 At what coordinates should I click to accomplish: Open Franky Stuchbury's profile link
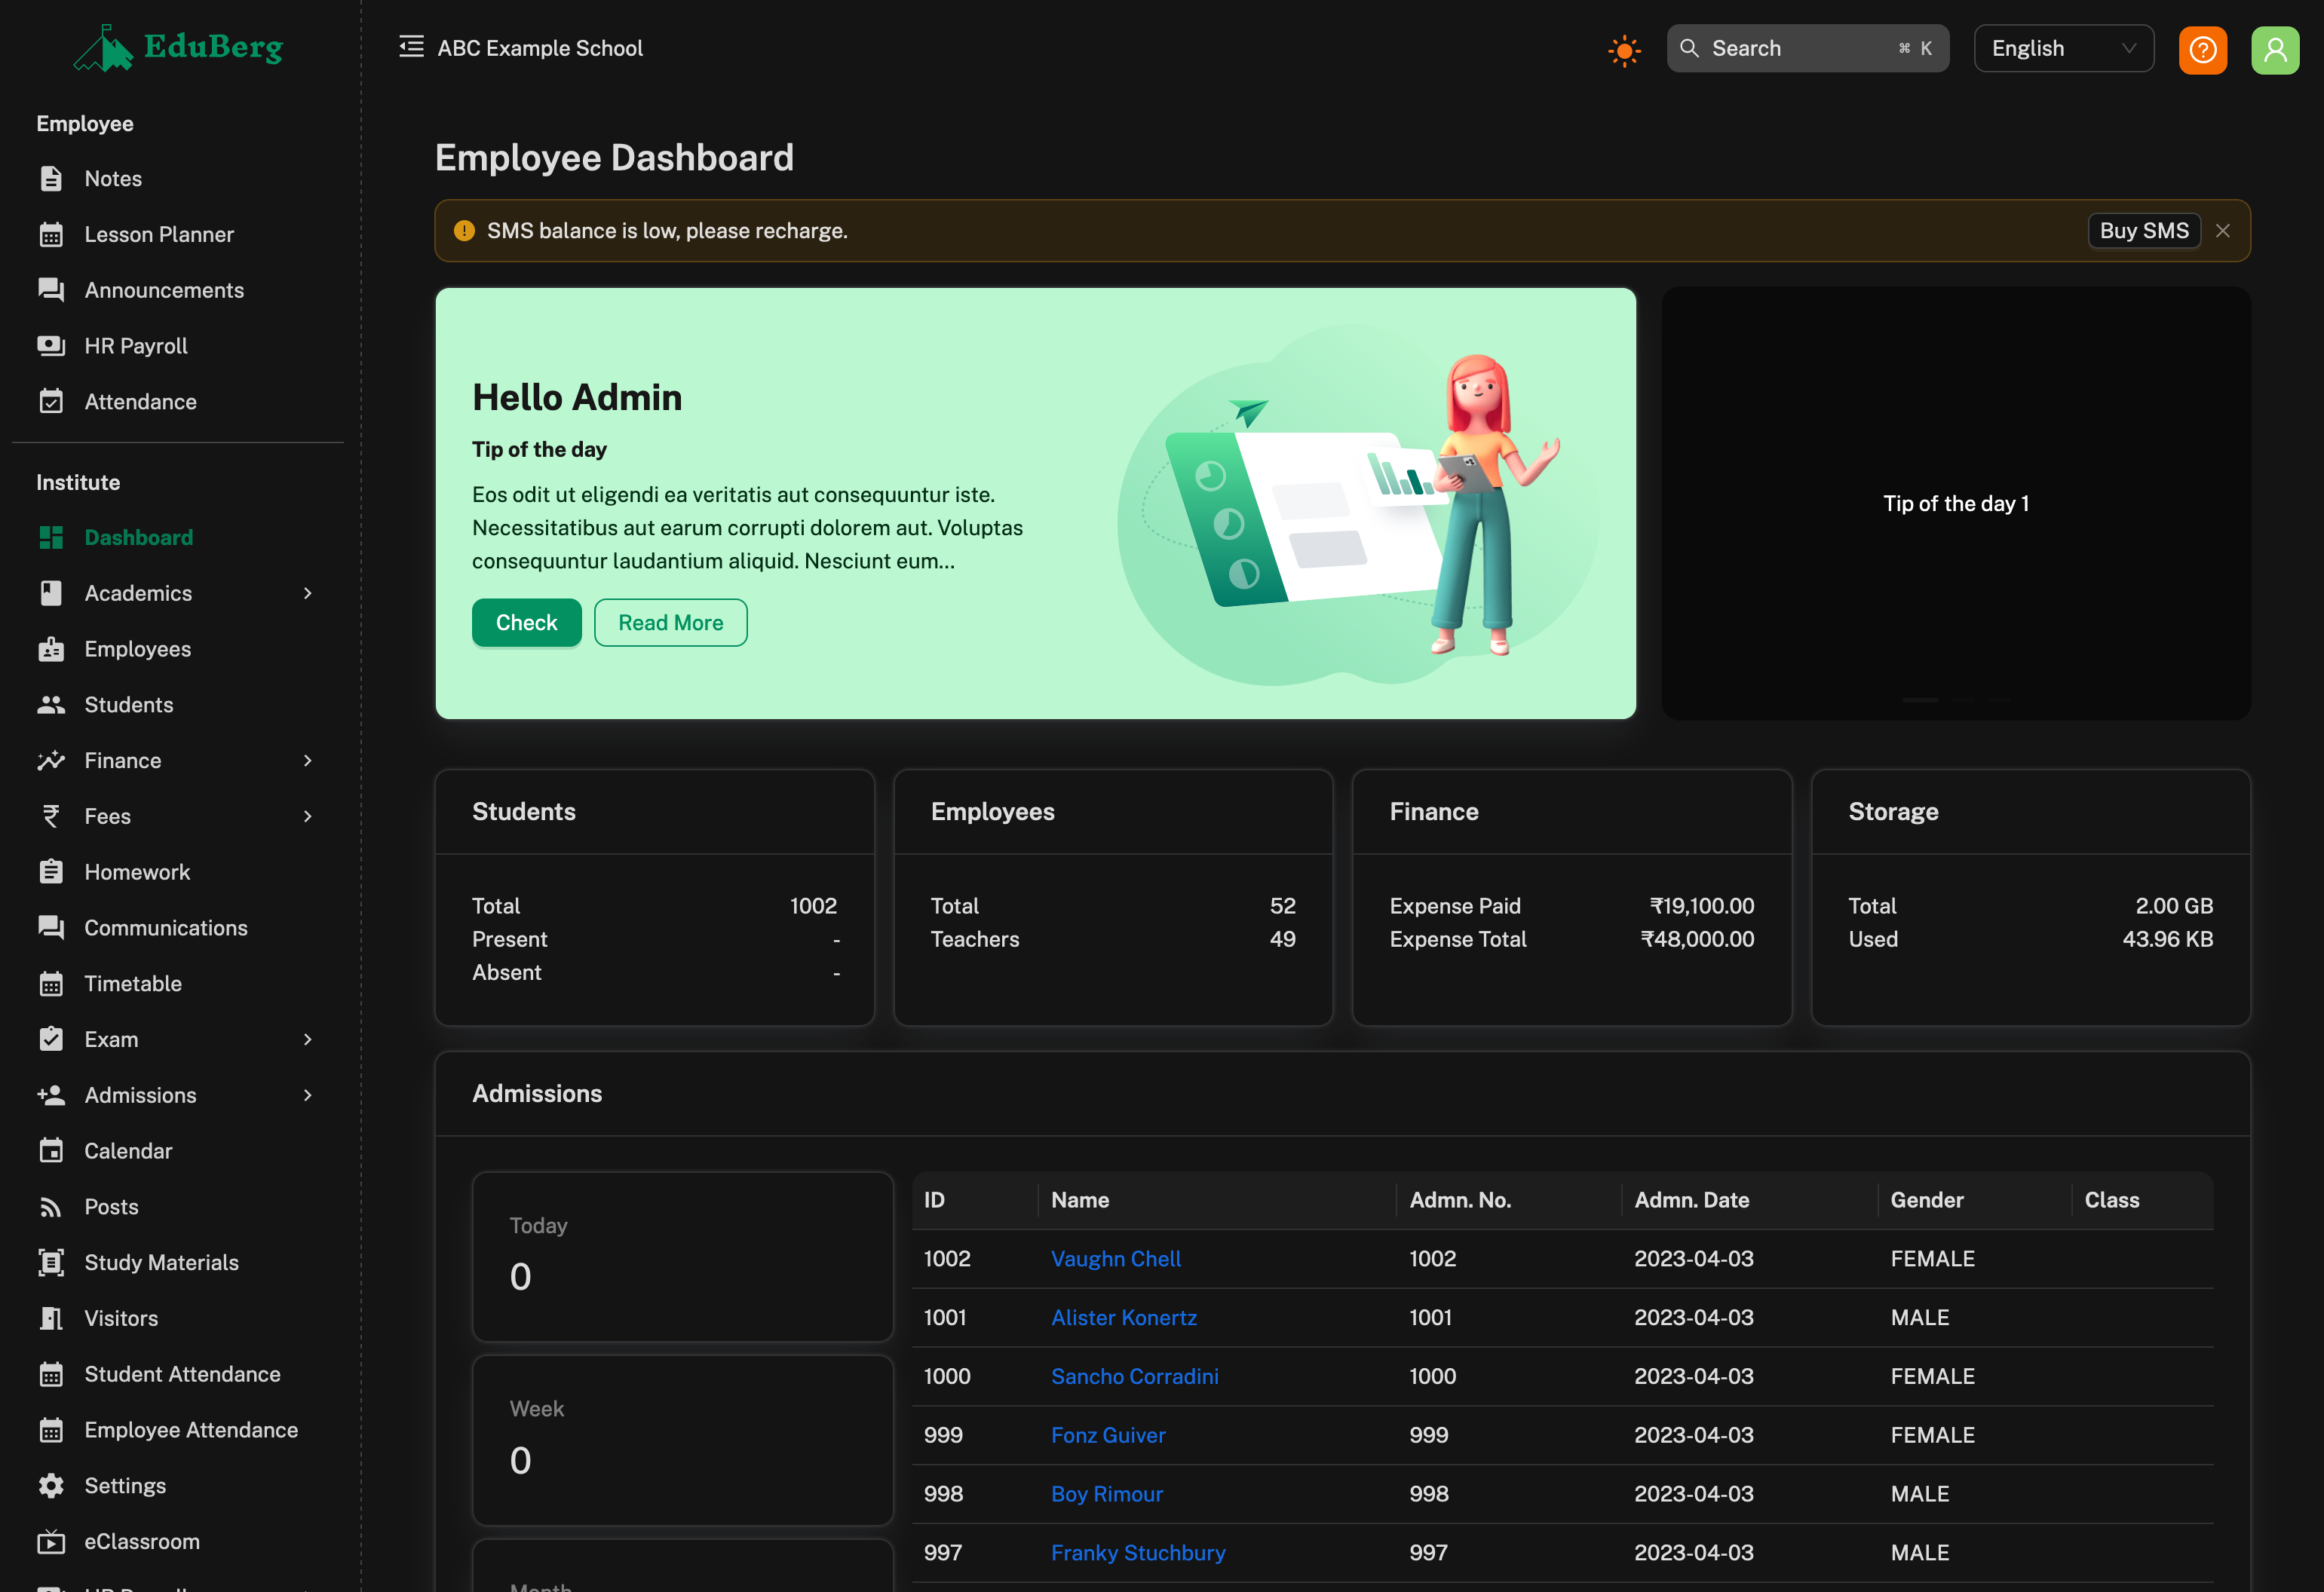[x=1138, y=1553]
